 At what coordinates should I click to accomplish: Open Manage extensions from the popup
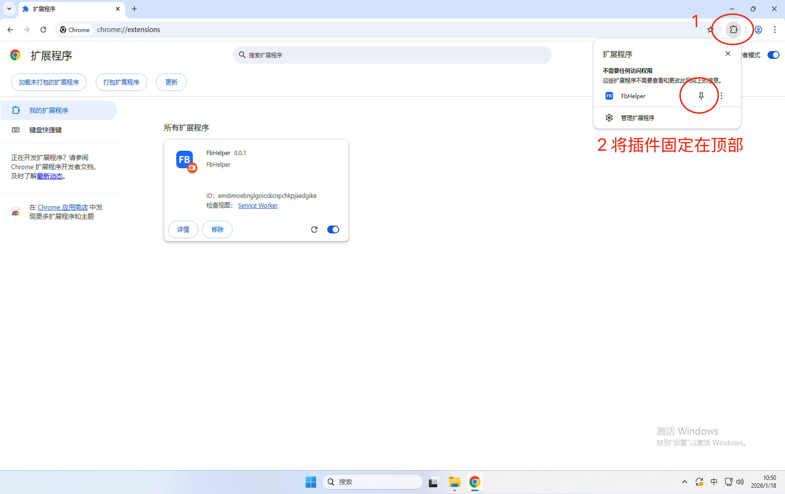pyautogui.click(x=637, y=118)
